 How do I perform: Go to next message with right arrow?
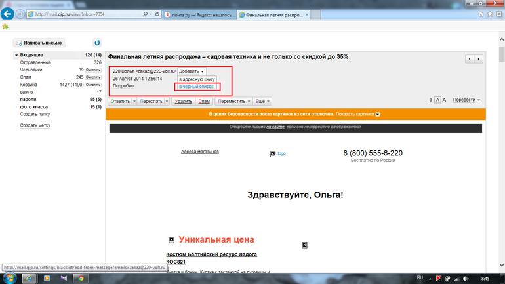point(479,59)
